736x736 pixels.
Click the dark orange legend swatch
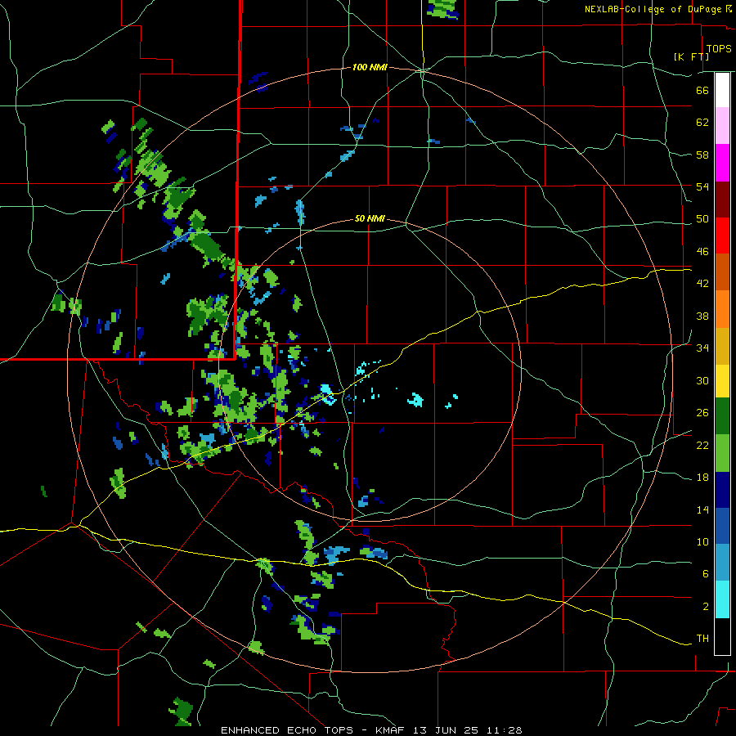tap(722, 272)
